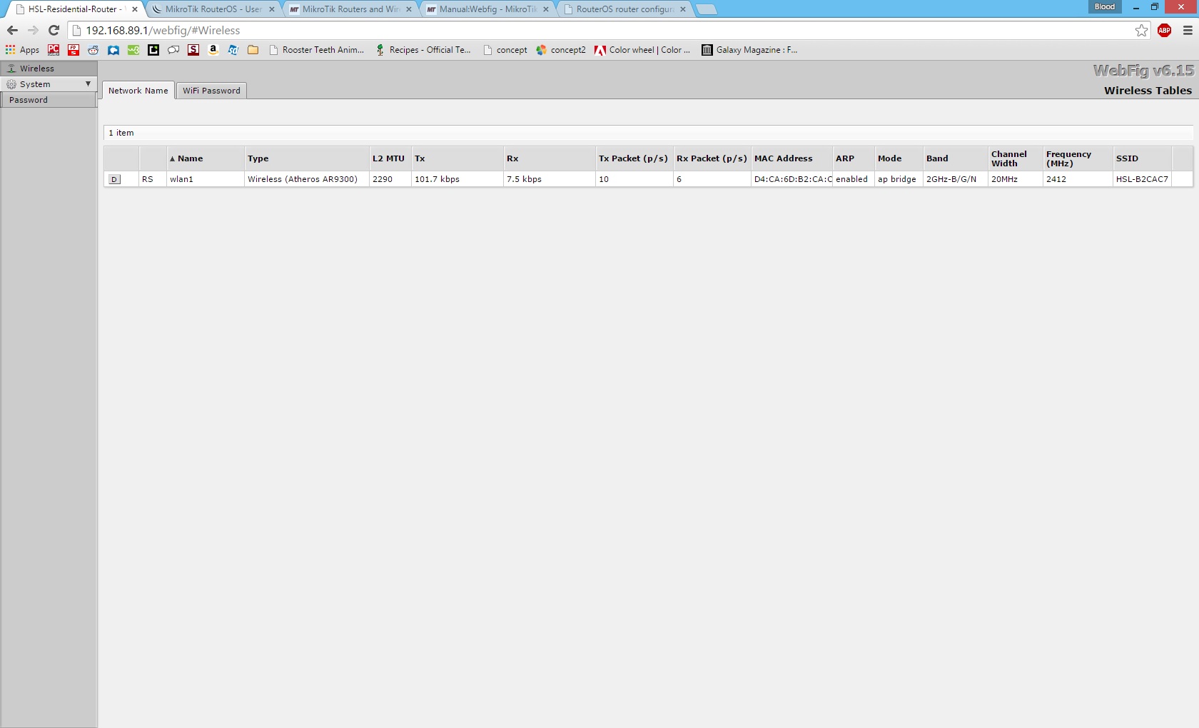
Task: Open the wlan1 interface entry
Action: (181, 179)
